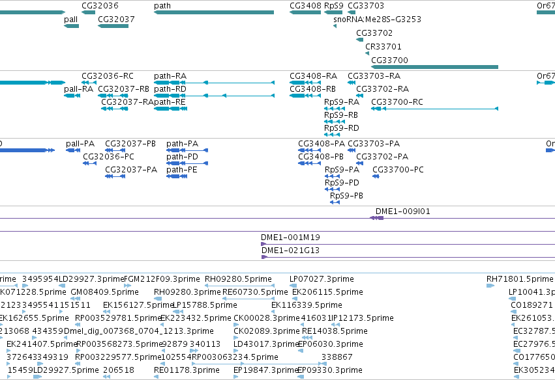Select the CG32036-PC protein label
Viewport: 555px width, 380px height.
pyautogui.click(x=109, y=157)
